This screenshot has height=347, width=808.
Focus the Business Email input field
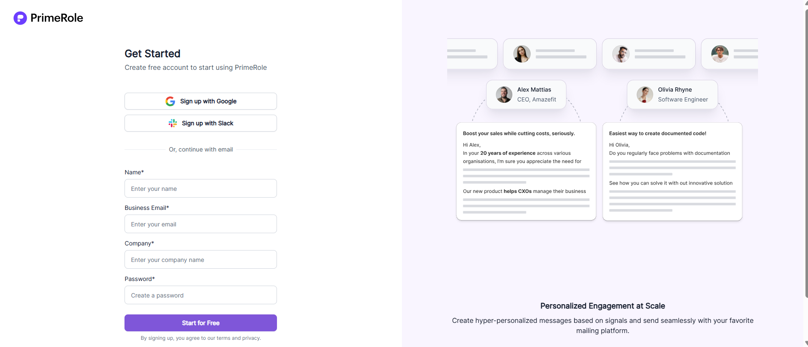click(x=201, y=224)
